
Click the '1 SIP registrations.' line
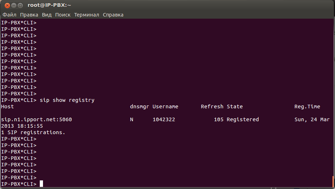[x=33, y=132]
